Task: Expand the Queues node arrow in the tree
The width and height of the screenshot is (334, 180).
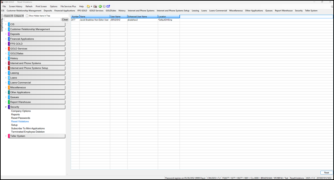Action: [x=6, y=97]
